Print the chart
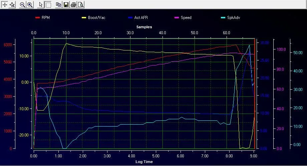This screenshot has width=307, height=166. click(x=73, y=5)
